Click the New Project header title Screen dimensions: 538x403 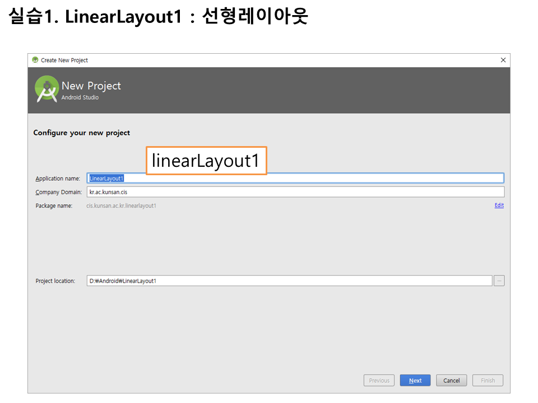click(91, 86)
